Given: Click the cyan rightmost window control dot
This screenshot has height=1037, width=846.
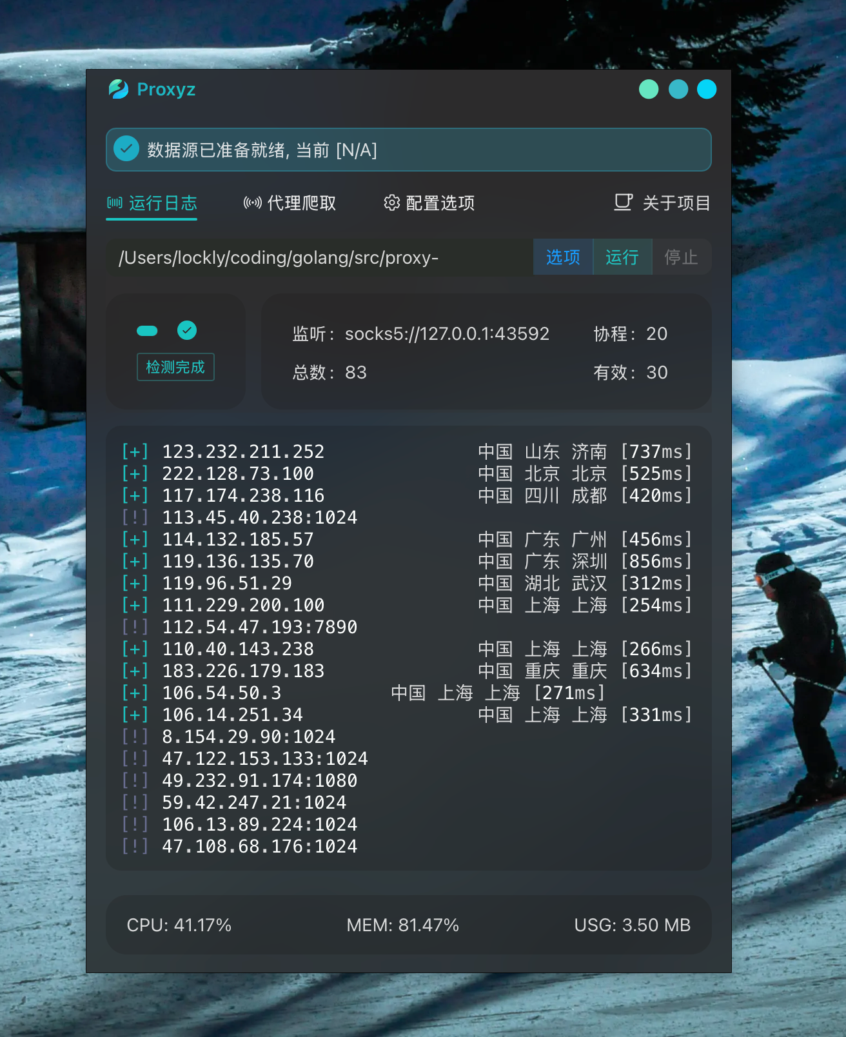Looking at the screenshot, I should (707, 89).
